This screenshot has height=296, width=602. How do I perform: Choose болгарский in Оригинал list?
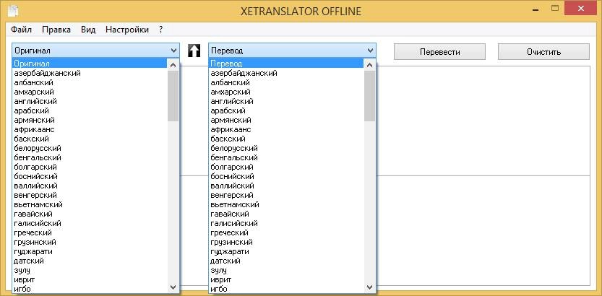[90, 167]
